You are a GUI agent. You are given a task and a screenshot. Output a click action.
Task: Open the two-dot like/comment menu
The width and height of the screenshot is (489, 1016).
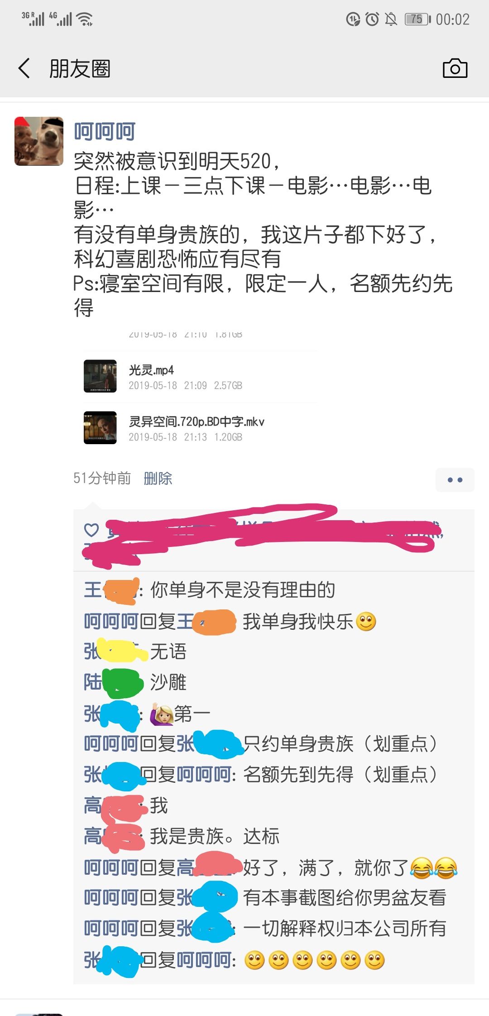(455, 479)
